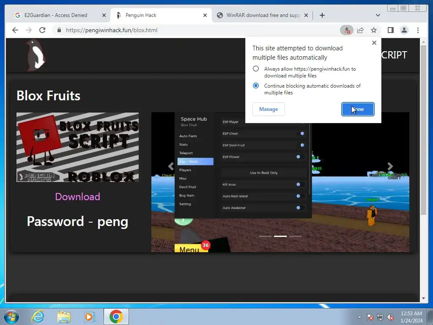This screenshot has width=433, height=325.
Task: Toggle the ESP Devil Fruit switch
Action: pyautogui.click(x=301, y=145)
